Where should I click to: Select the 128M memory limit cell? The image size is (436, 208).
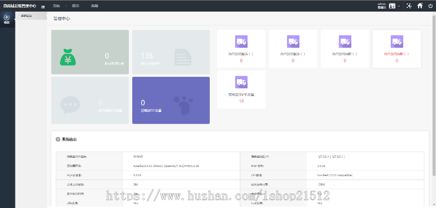pyautogui.click(x=365, y=184)
